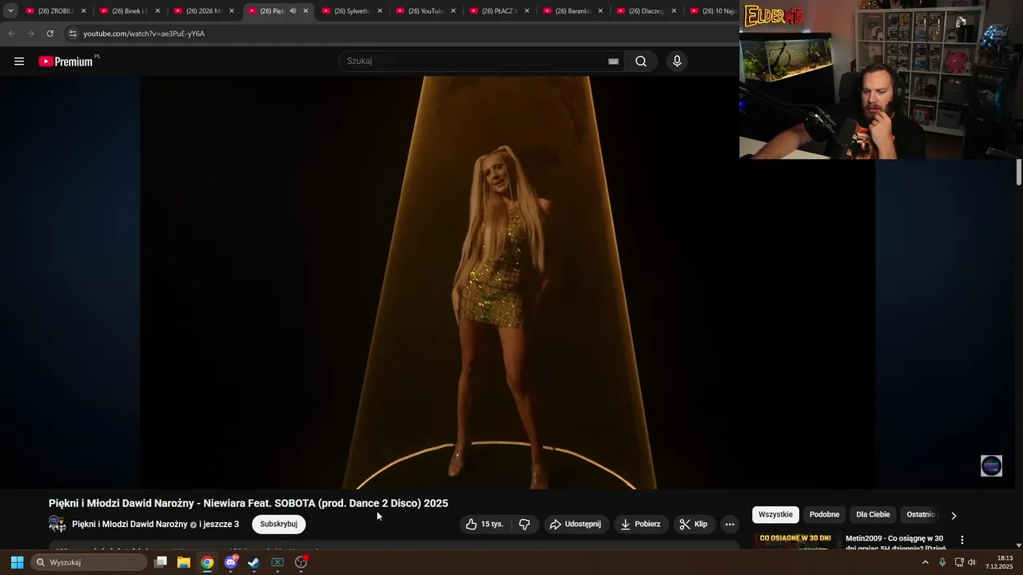Open the Chrome tab search dropdown
Image resolution: width=1023 pixels, height=575 pixels.
pyautogui.click(x=10, y=11)
